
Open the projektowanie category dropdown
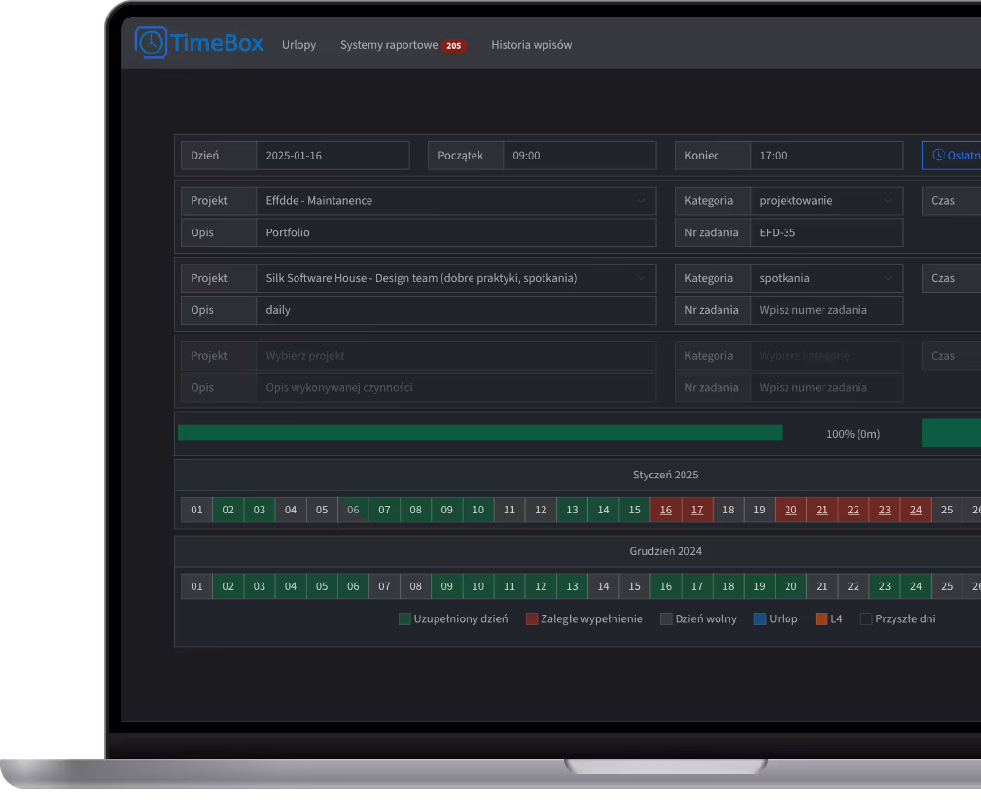tap(826, 200)
